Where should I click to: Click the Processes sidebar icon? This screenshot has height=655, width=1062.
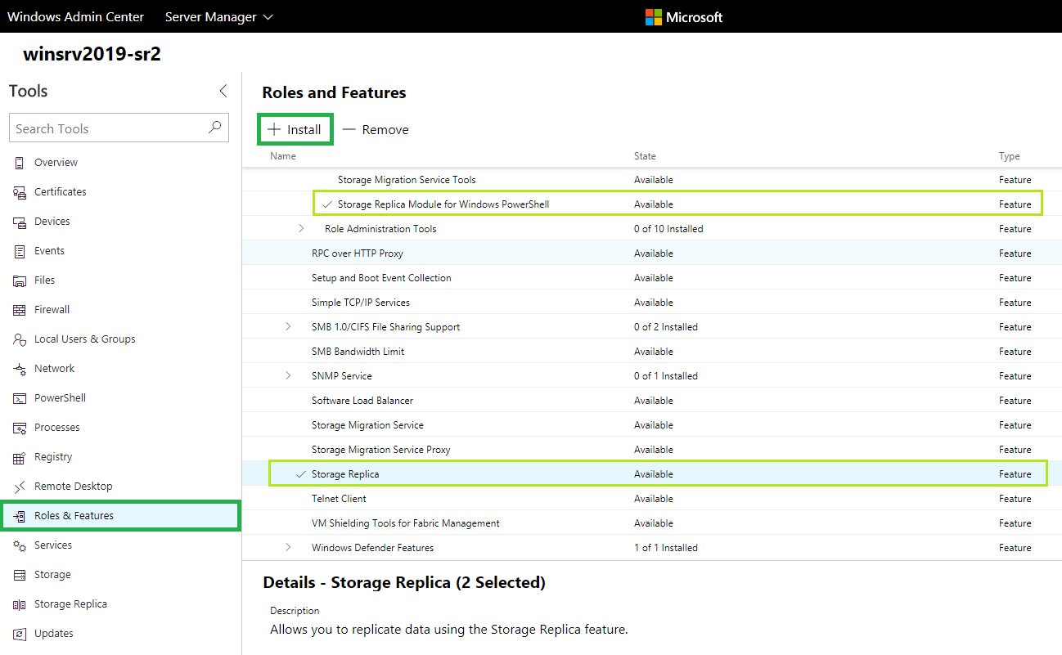[x=20, y=428]
